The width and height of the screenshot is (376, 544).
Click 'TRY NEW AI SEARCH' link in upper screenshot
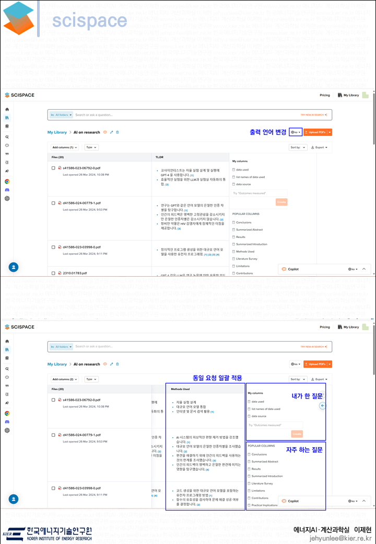pyautogui.click(x=313, y=115)
